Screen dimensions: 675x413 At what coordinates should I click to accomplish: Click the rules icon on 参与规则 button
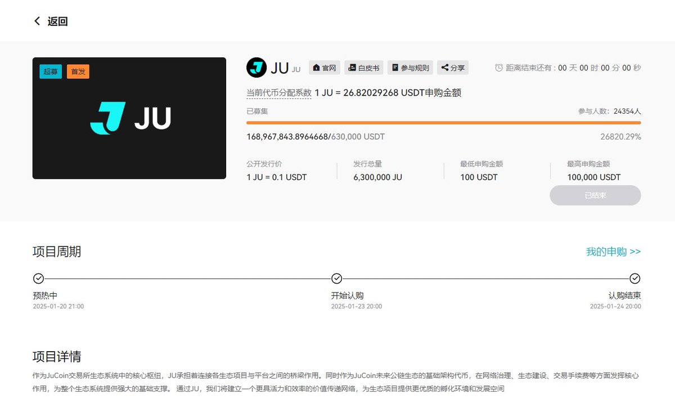pos(395,68)
